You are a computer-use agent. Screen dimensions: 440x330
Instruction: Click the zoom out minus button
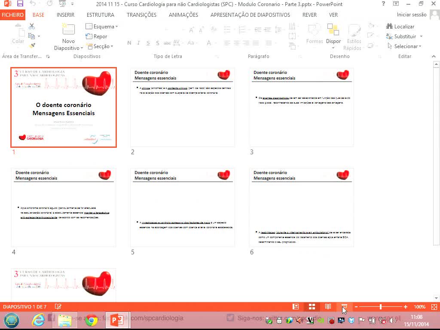[x=356, y=307]
